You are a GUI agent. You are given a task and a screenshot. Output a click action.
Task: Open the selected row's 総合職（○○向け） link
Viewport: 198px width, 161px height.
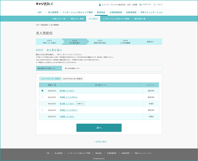(67, 91)
